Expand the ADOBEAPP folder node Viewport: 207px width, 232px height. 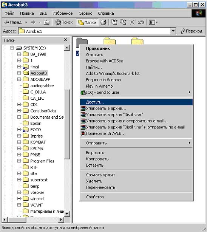pyautogui.click(x=19, y=79)
